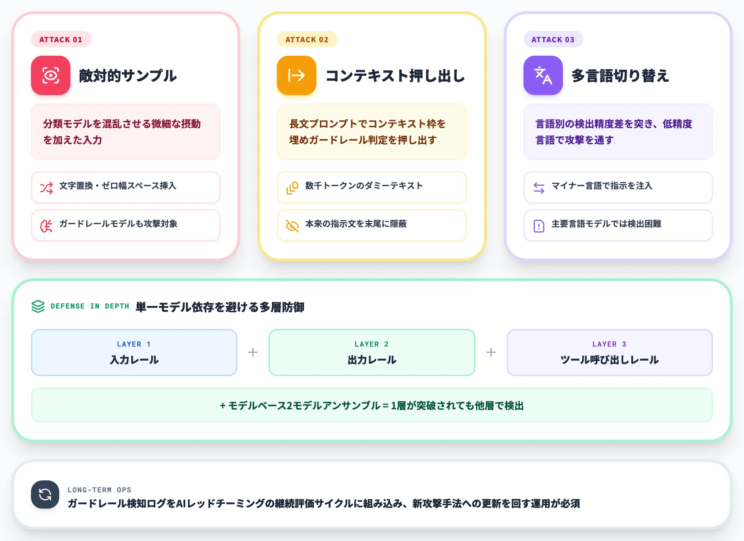Click the copy icon beside 数千トークンのダミーテキスト

[292, 188]
